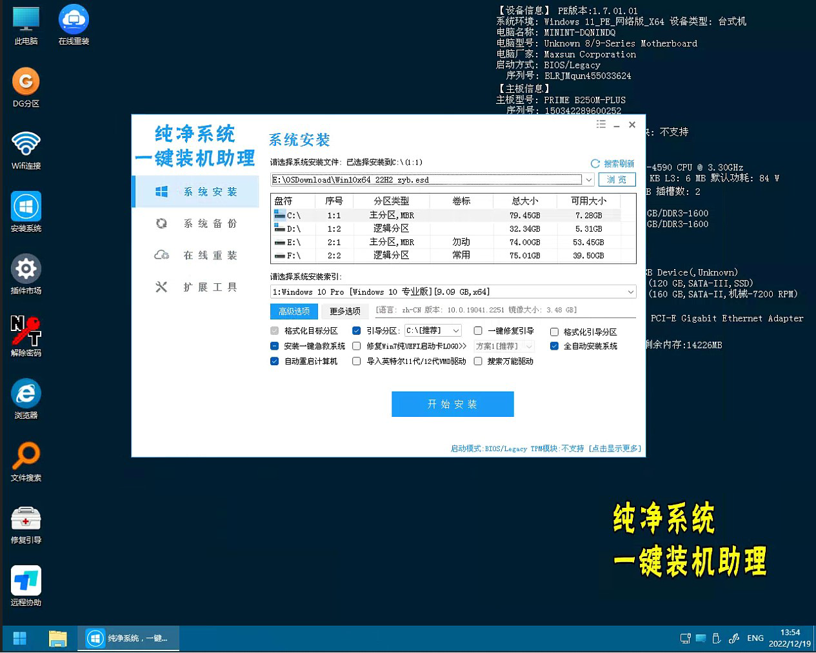Viewport: 816px width, 653px height.
Task: Click the install file path field
Action: [x=426, y=179]
